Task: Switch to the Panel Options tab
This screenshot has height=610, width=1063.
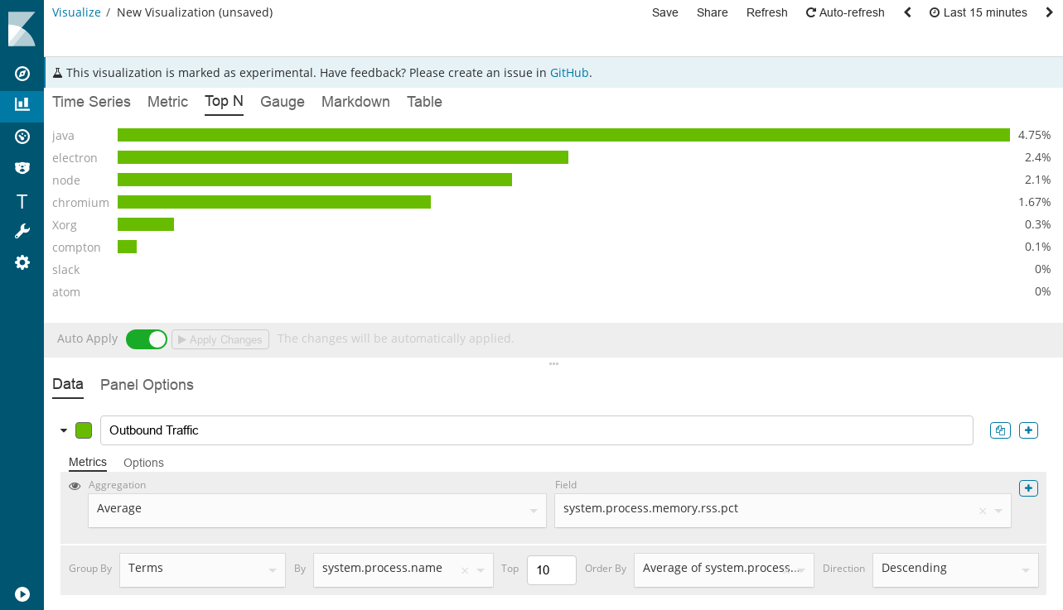Action: pyautogui.click(x=147, y=385)
